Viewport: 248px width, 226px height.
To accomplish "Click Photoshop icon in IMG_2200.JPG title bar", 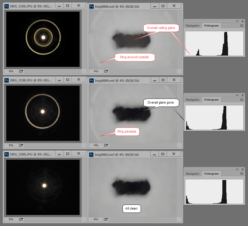I will 7,154.
